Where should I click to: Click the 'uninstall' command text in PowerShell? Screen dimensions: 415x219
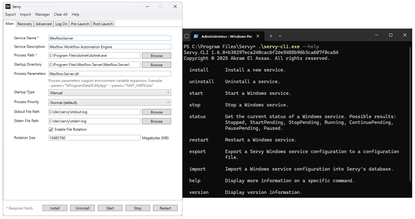[202, 82]
